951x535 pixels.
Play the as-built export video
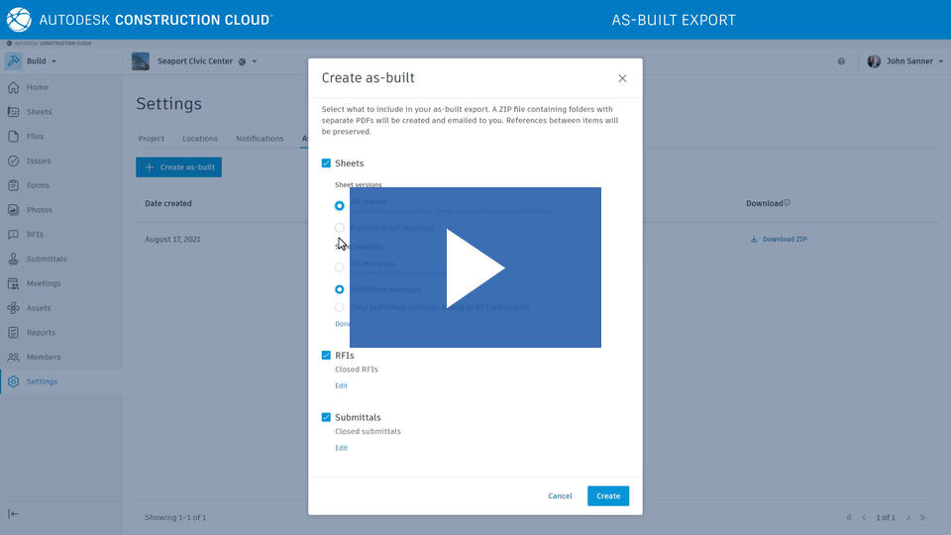475,267
